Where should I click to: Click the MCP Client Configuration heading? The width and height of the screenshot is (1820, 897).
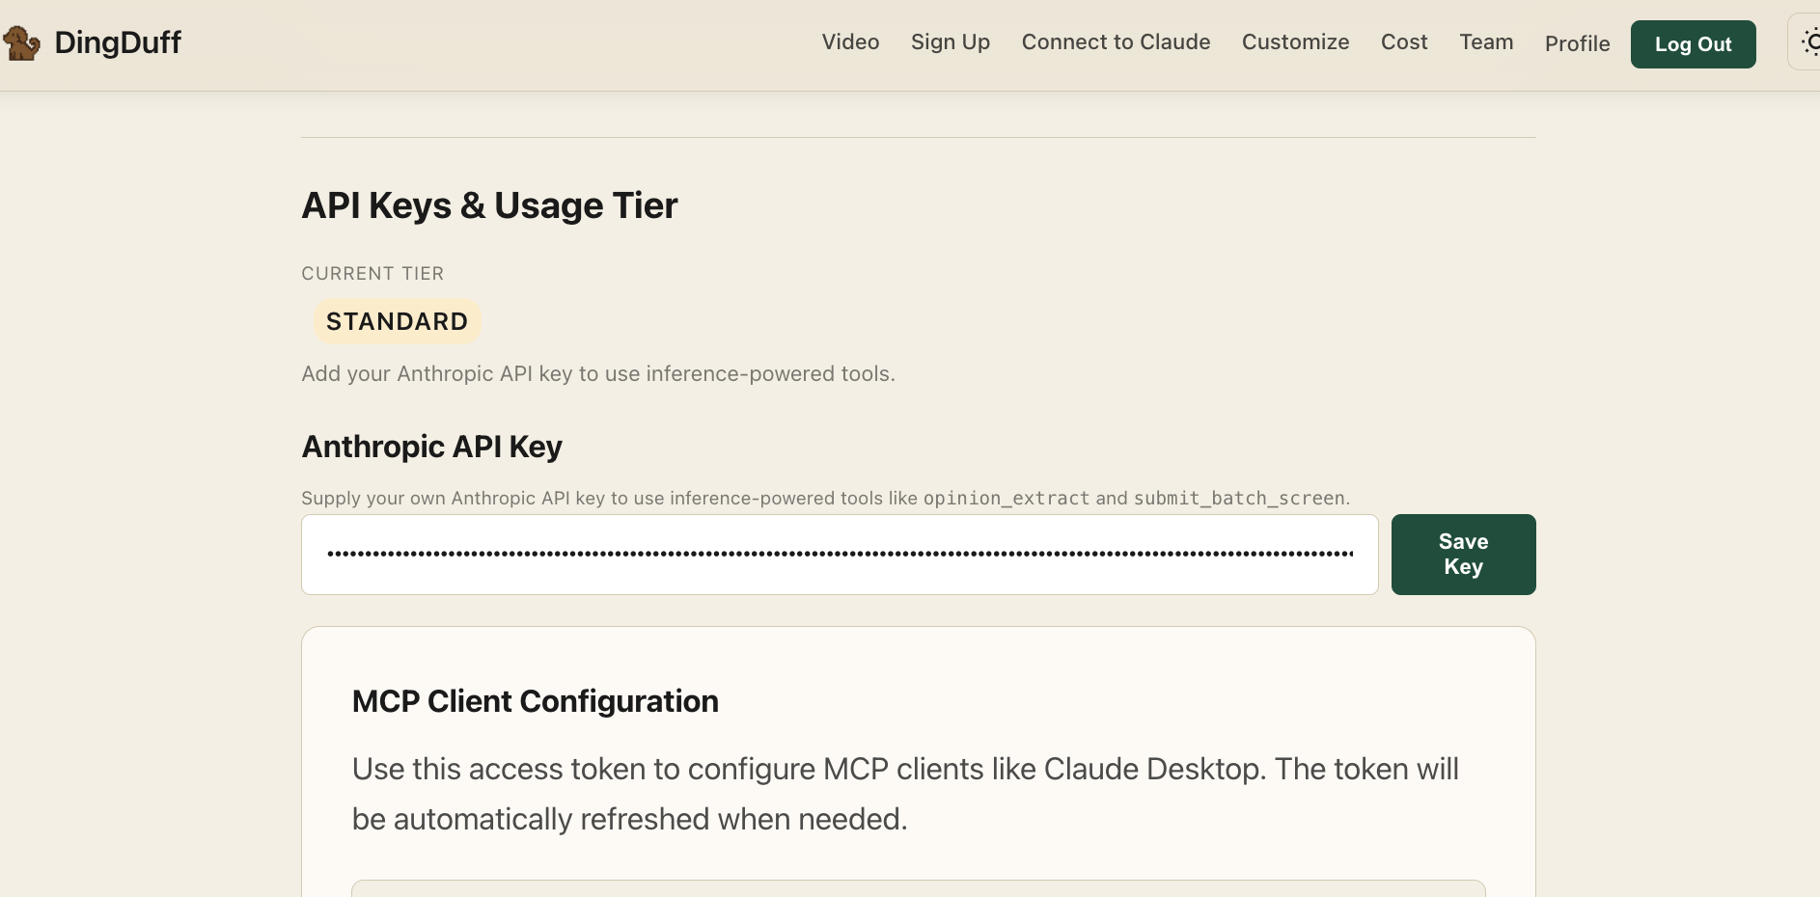pyautogui.click(x=535, y=701)
